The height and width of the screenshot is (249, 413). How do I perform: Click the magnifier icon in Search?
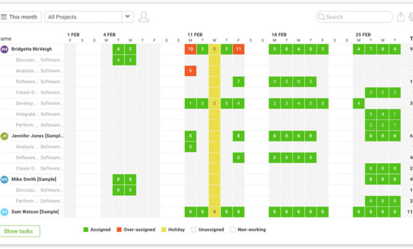click(321, 17)
